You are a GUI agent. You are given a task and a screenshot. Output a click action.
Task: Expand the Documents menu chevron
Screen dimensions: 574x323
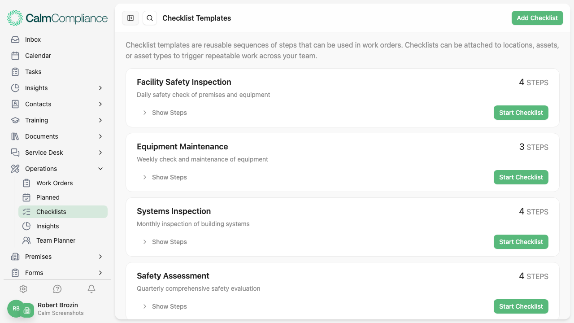tap(100, 136)
